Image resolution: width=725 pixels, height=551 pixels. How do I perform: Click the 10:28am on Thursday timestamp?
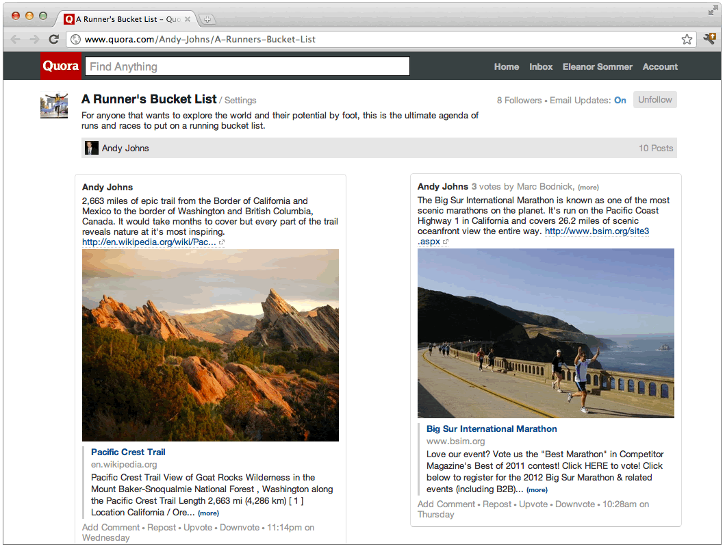(x=533, y=509)
